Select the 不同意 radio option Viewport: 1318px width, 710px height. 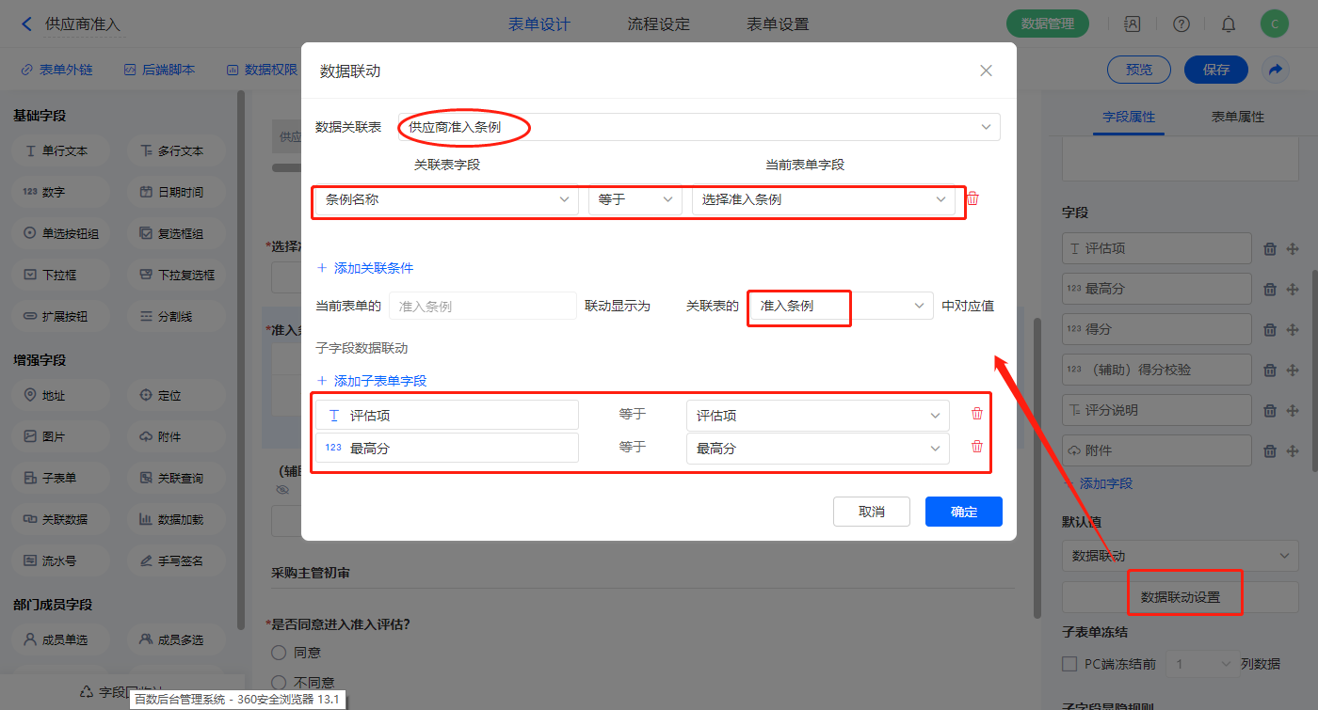pyautogui.click(x=279, y=682)
